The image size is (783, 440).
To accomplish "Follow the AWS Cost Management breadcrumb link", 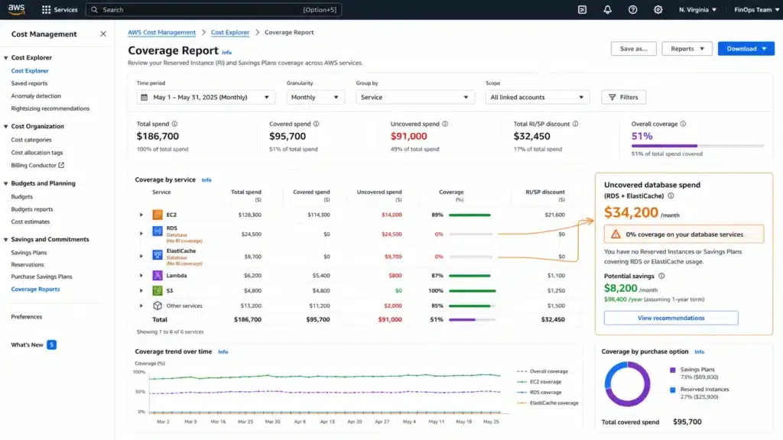I will (162, 32).
